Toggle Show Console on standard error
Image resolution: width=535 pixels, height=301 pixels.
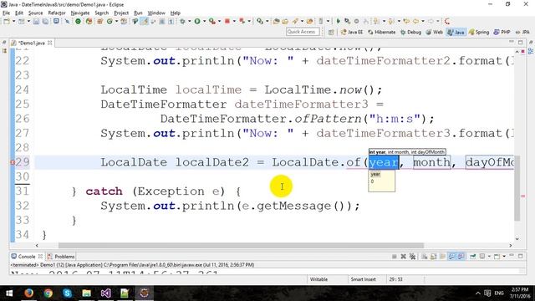point(461,257)
